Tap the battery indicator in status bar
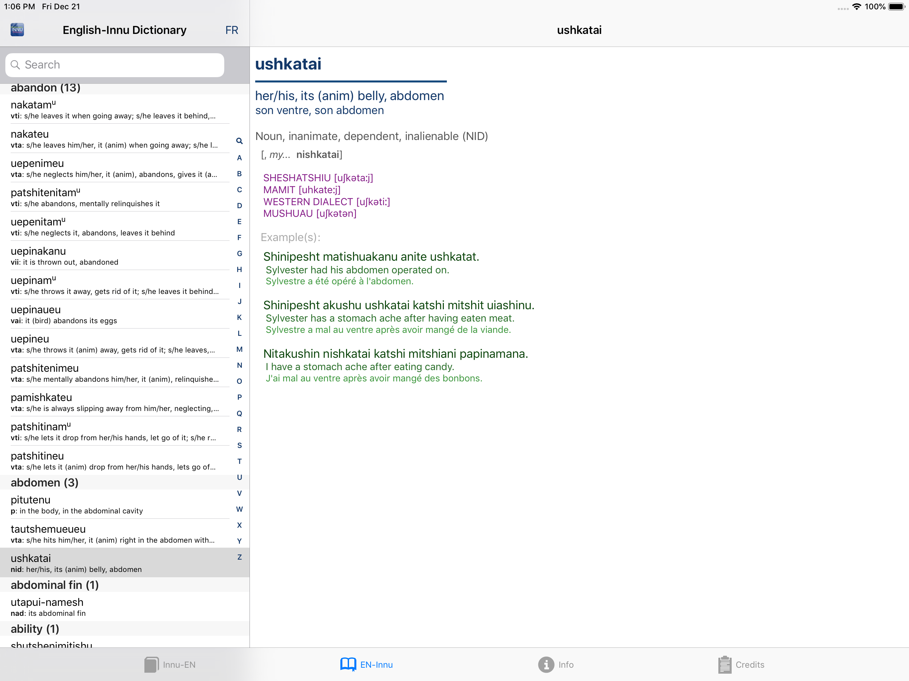 tap(896, 7)
